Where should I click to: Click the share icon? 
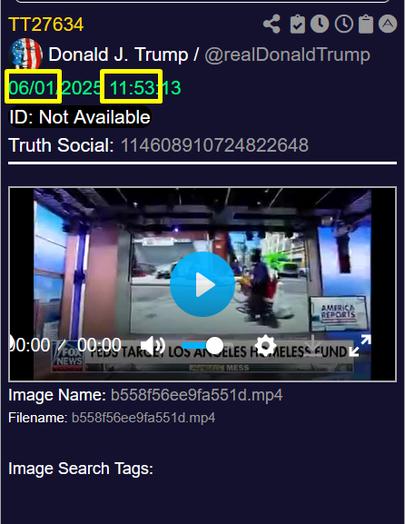click(272, 24)
